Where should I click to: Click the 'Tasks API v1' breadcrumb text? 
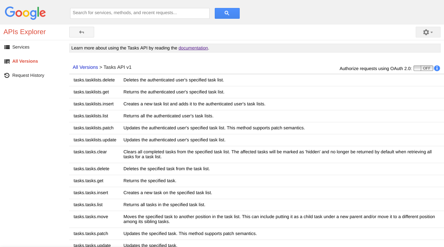coord(118,67)
